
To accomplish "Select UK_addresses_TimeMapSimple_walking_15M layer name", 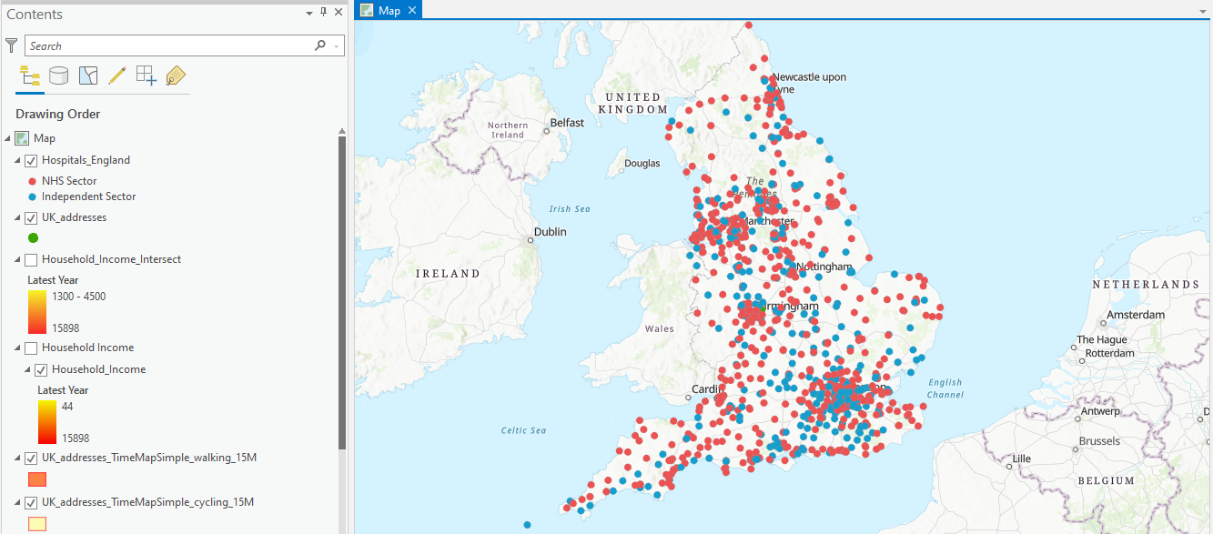I will click(149, 458).
